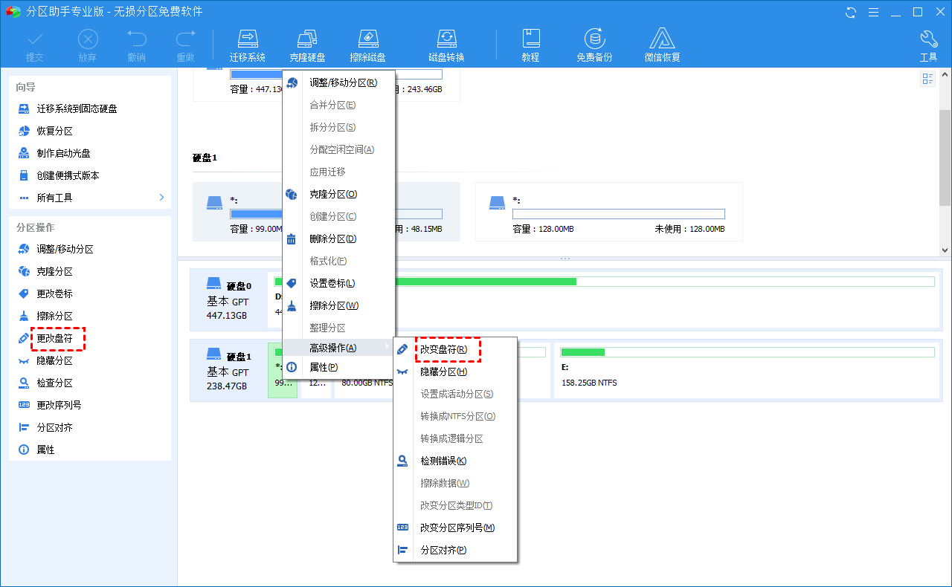
Task: Open the 工具 tools wrench icon
Action: [x=928, y=46]
